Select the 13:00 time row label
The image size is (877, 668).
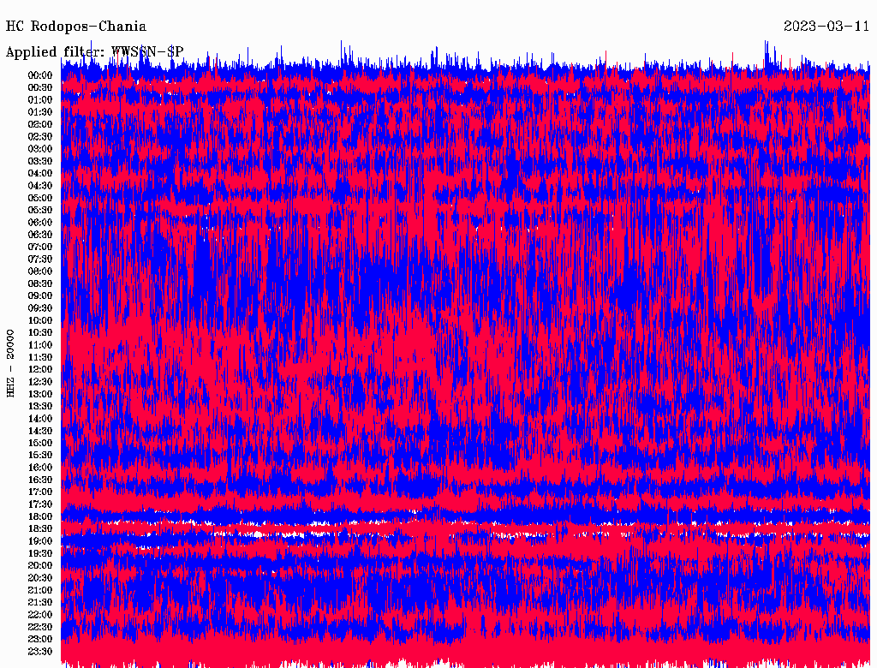40,395
